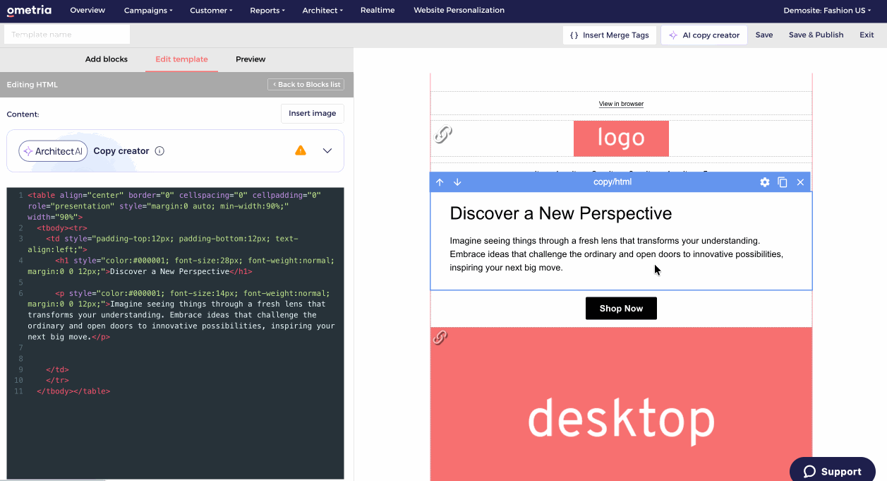The image size is (887, 481).
Task: Click the Insert image button
Action: (x=312, y=113)
